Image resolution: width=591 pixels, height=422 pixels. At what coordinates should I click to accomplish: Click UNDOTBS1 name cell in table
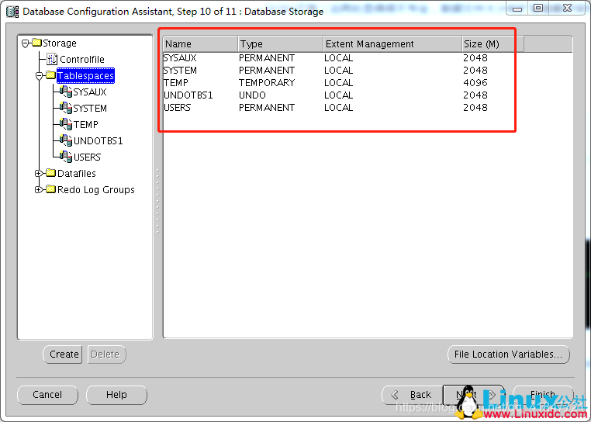tap(188, 95)
